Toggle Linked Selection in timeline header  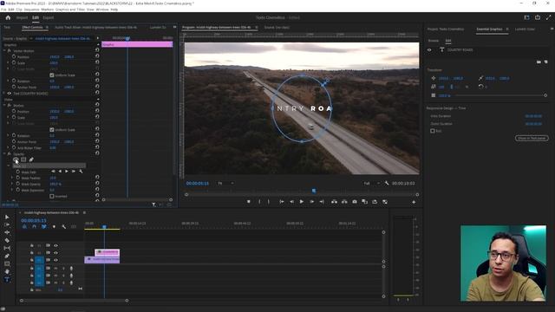(x=44, y=226)
